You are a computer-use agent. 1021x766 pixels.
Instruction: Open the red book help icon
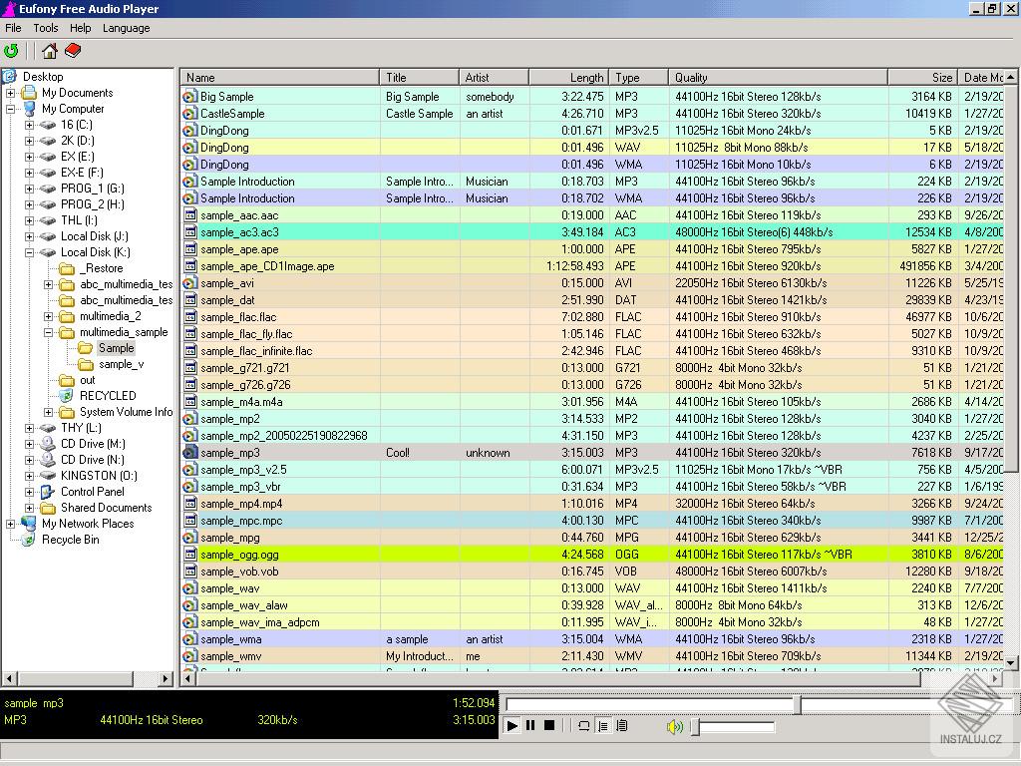(72, 50)
